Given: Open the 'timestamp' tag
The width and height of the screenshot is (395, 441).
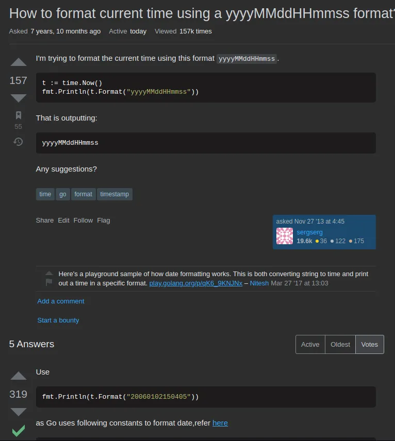Looking at the screenshot, I should (x=114, y=194).
